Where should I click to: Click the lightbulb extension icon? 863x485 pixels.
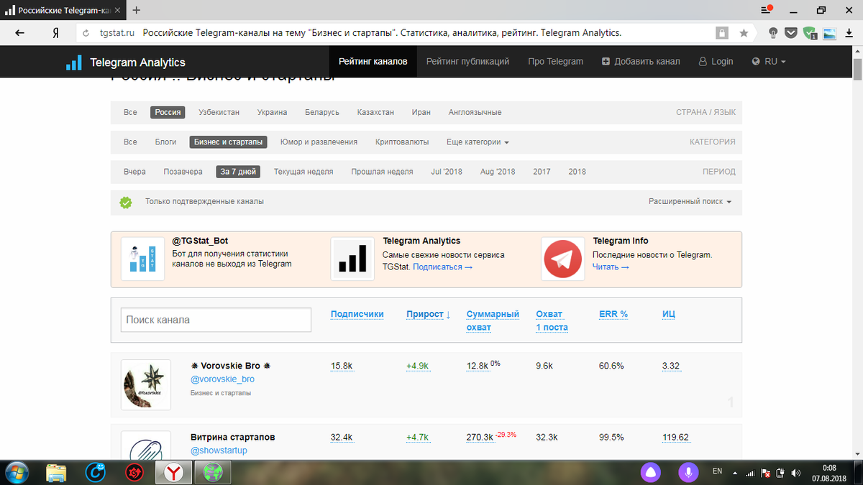(x=773, y=33)
